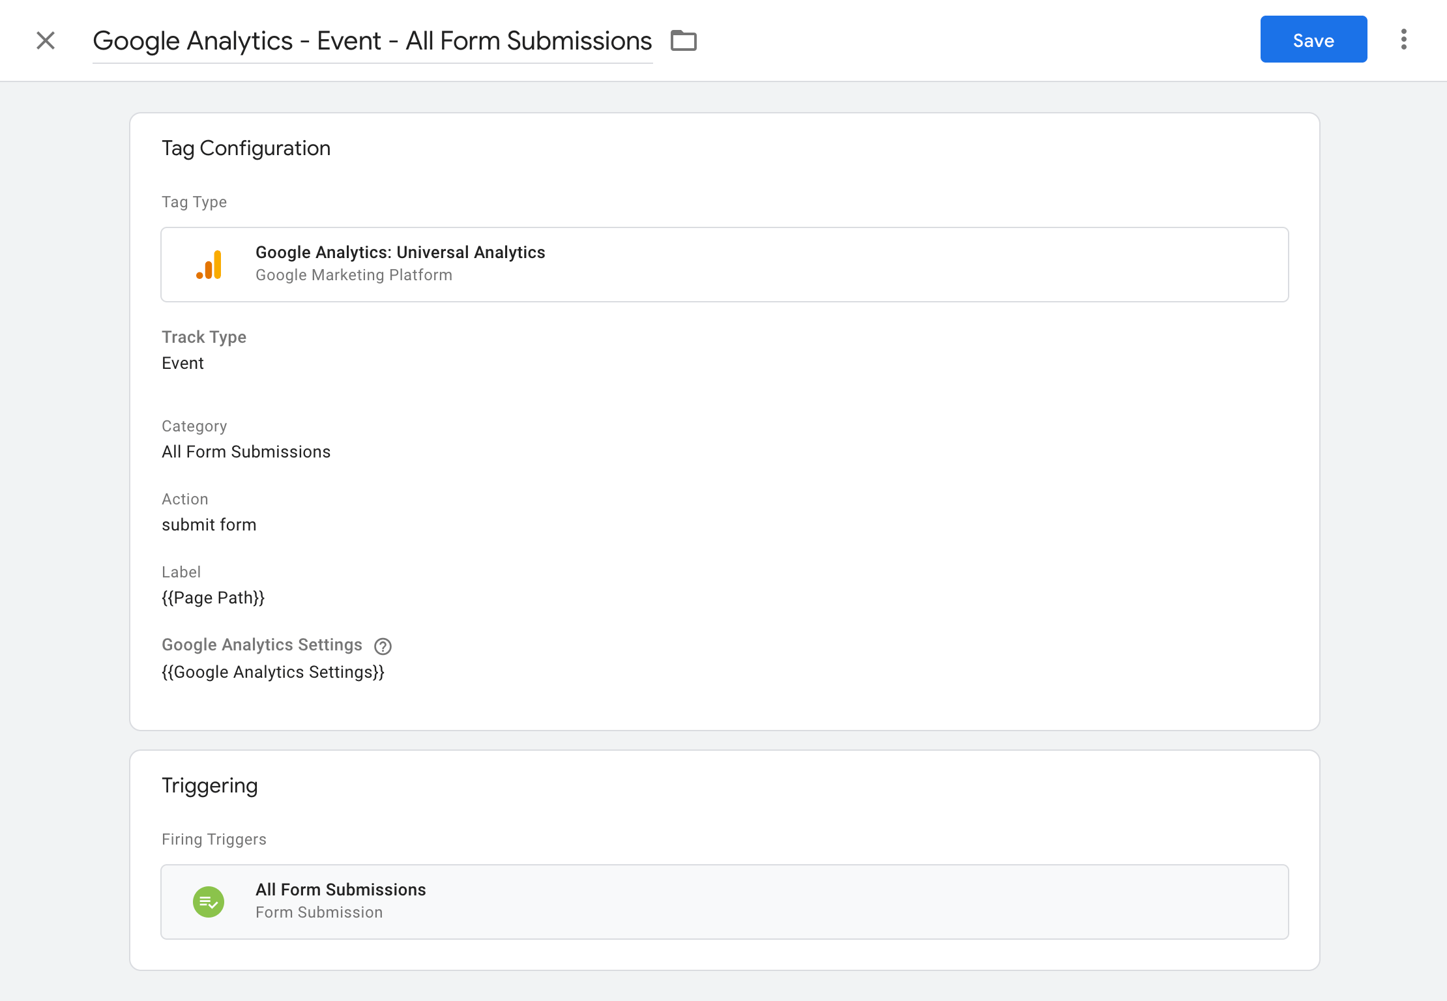Click the '{{Google Analytics Settings}}' variable value
1447x1001 pixels.
click(273, 672)
